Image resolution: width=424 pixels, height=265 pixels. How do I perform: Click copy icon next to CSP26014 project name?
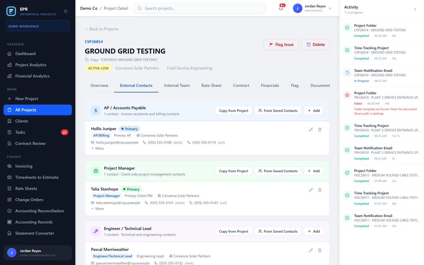[x=87, y=60]
